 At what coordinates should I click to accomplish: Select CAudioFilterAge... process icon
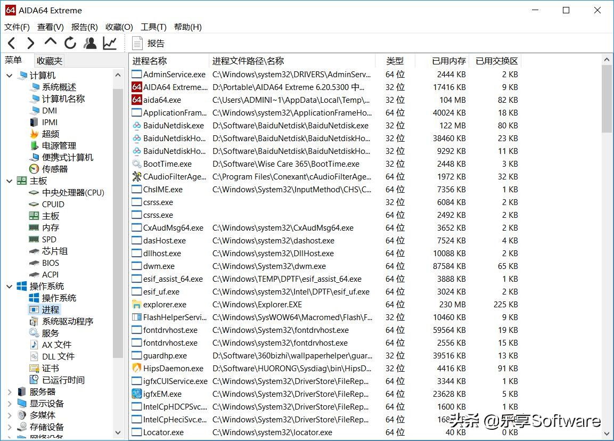click(x=136, y=177)
